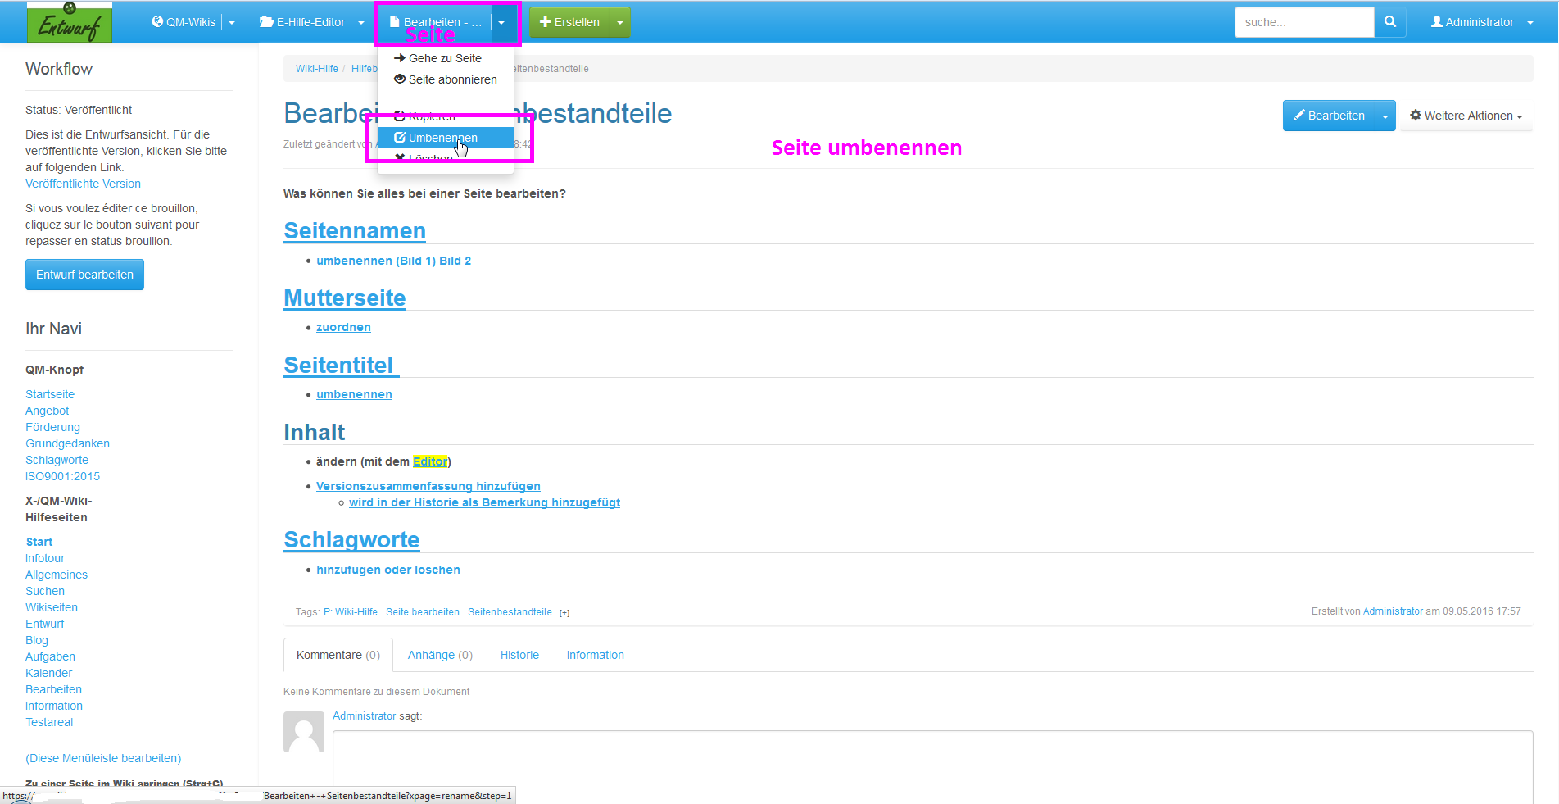Click the Entwurf bearbeiten button
Screen dimensions: 1559x804
[84, 275]
